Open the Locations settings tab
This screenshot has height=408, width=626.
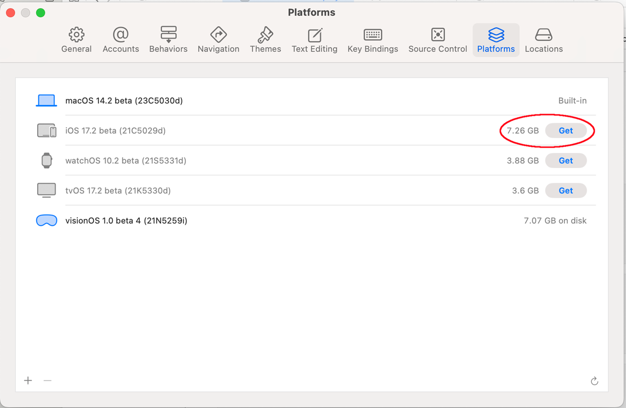(x=544, y=40)
